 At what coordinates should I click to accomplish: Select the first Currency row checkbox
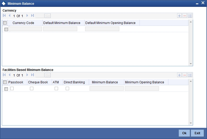(6, 29)
